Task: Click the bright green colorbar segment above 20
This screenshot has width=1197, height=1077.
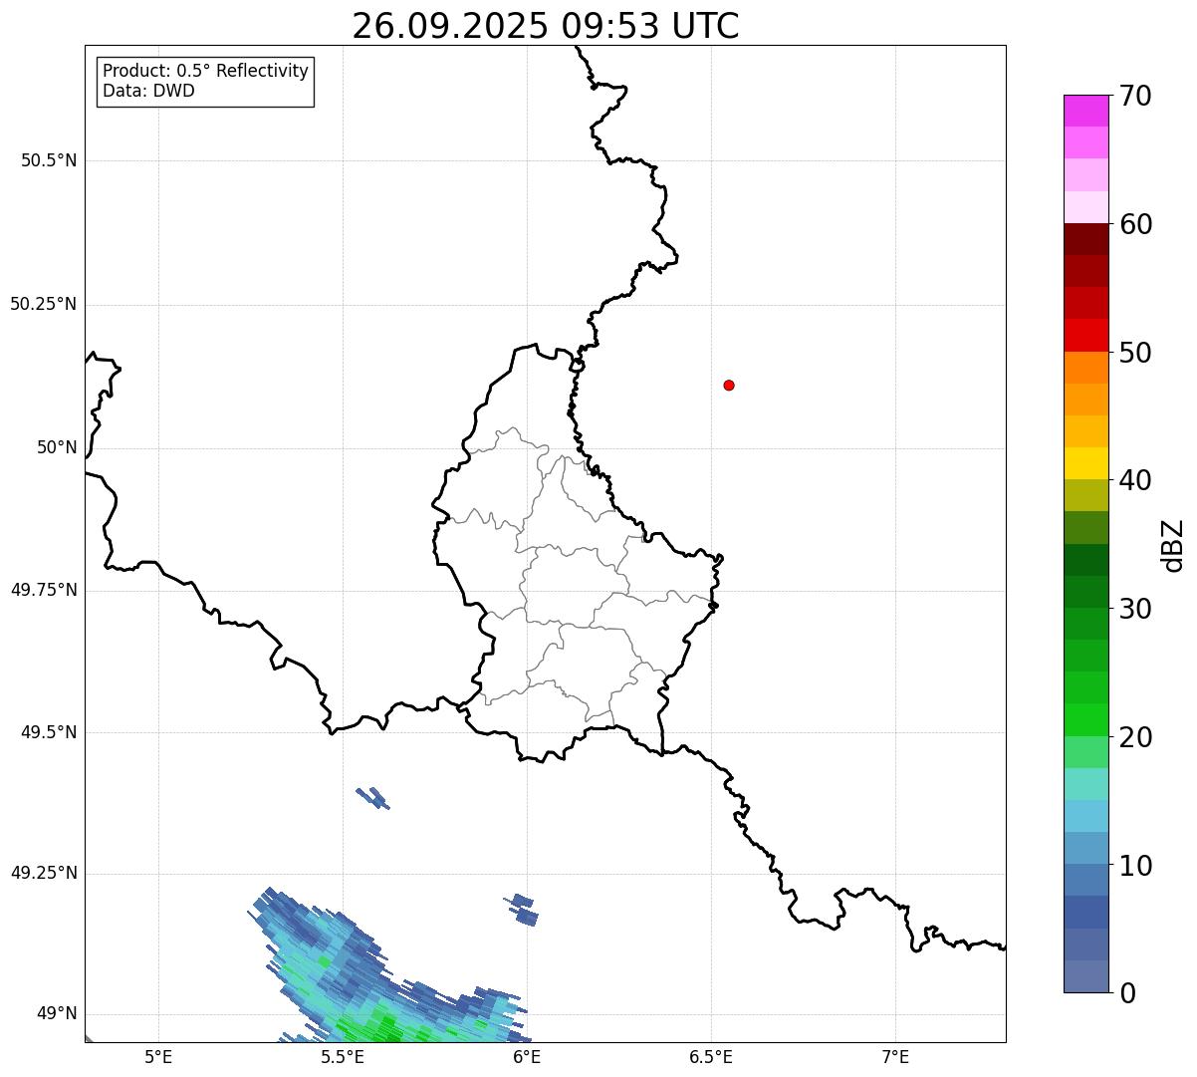Action: click(1085, 719)
